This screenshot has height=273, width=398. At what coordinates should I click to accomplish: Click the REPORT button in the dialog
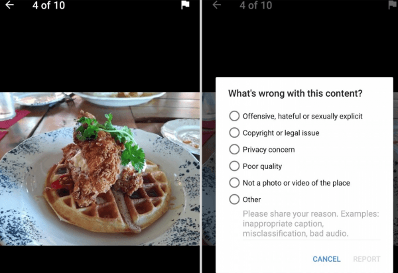coord(367,259)
